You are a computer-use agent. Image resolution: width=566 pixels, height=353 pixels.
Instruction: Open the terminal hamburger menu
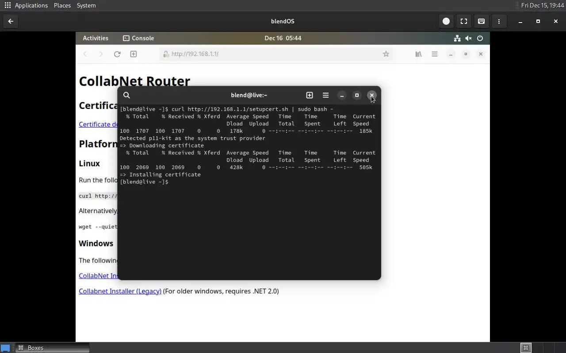[326, 95]
